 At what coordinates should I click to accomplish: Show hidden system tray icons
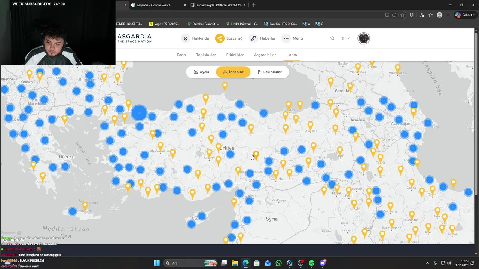pos(427,263)
